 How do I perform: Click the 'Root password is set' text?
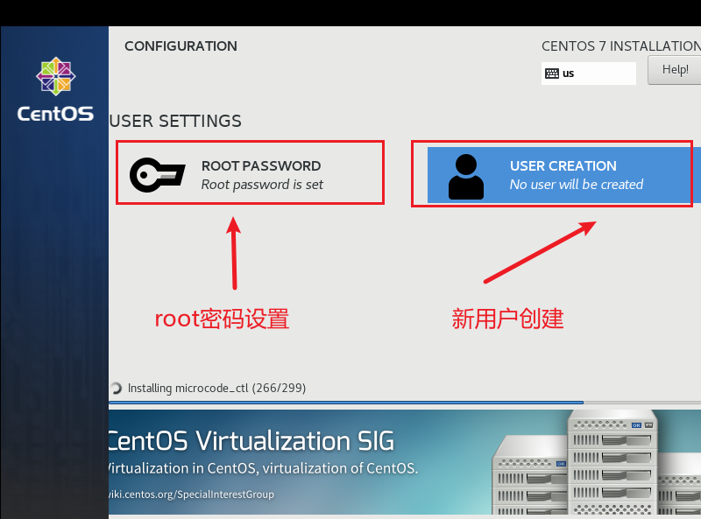(262, 185)
